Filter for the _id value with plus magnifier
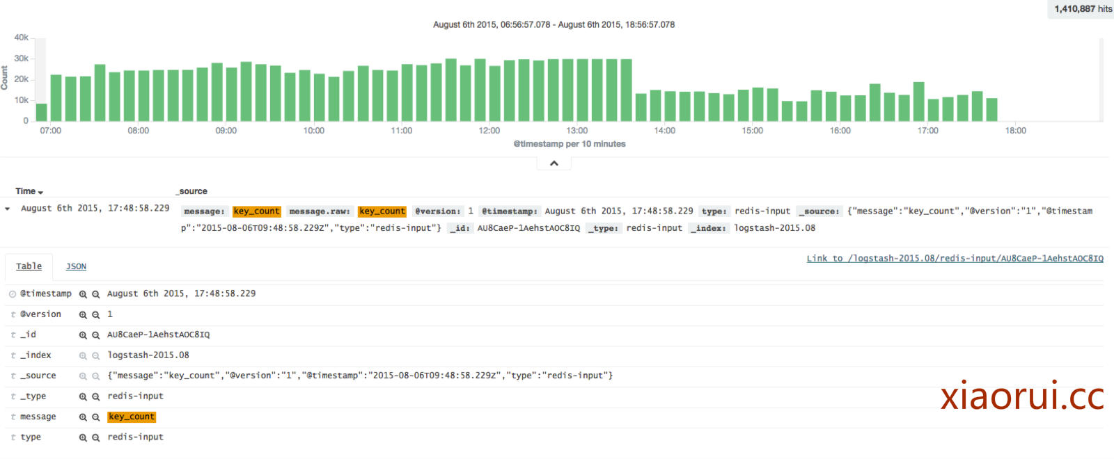Screen dimensions: 1114x459 coord(83,335)
